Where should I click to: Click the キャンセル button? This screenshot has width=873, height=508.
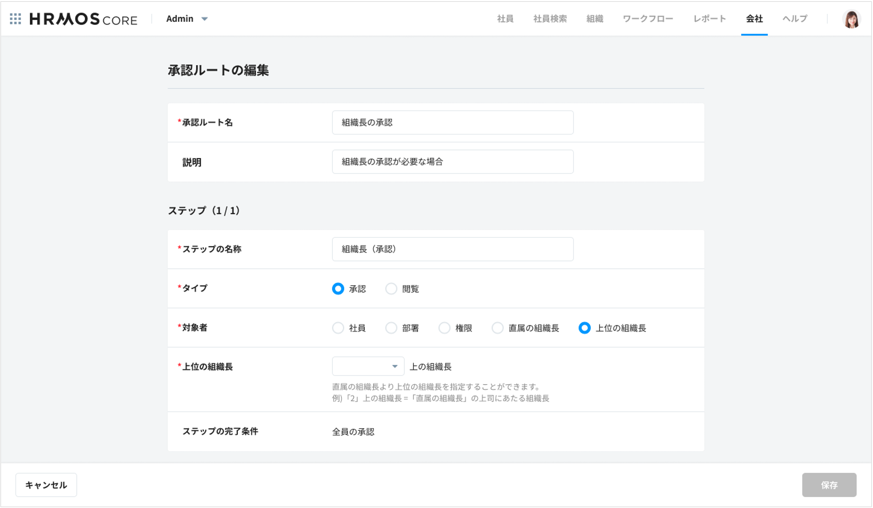46,485
